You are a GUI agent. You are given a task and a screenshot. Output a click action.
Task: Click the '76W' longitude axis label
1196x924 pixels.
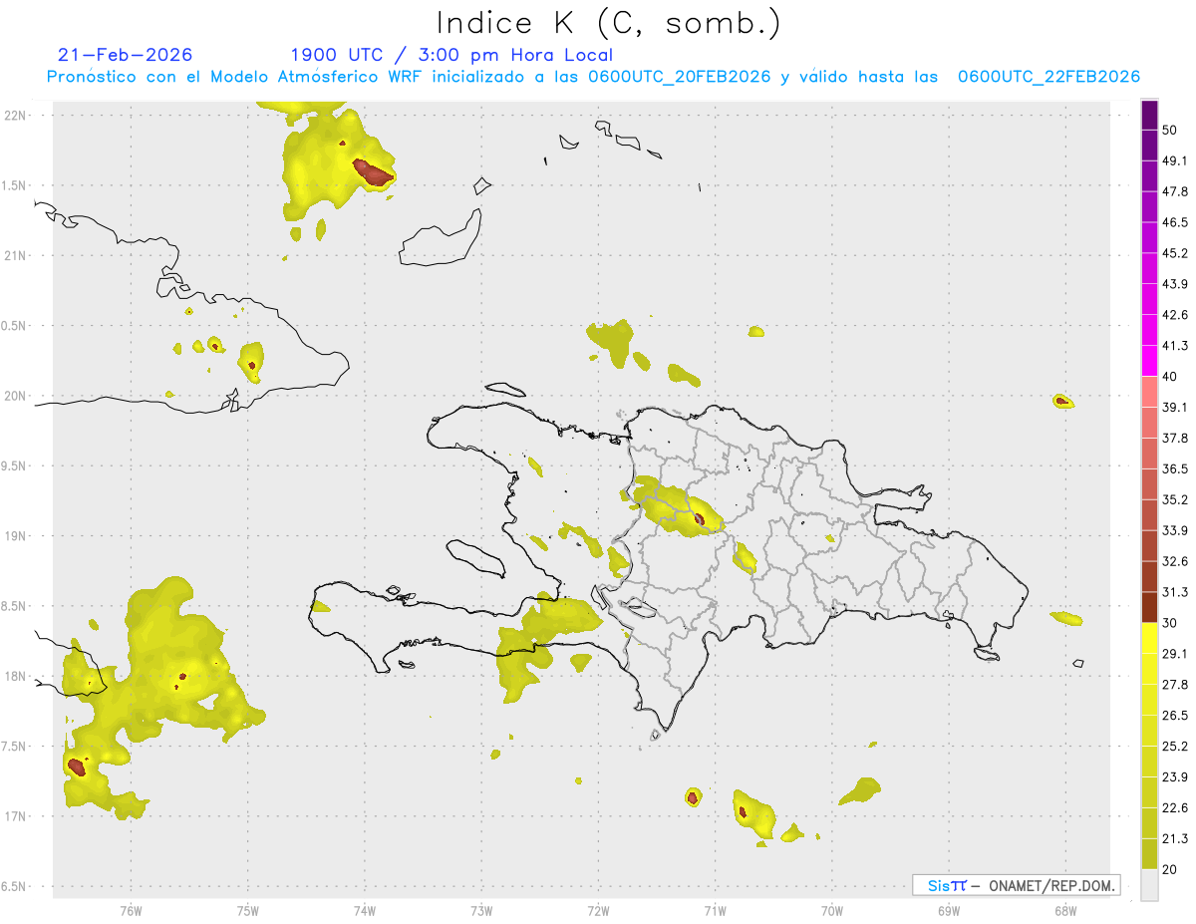131,911
